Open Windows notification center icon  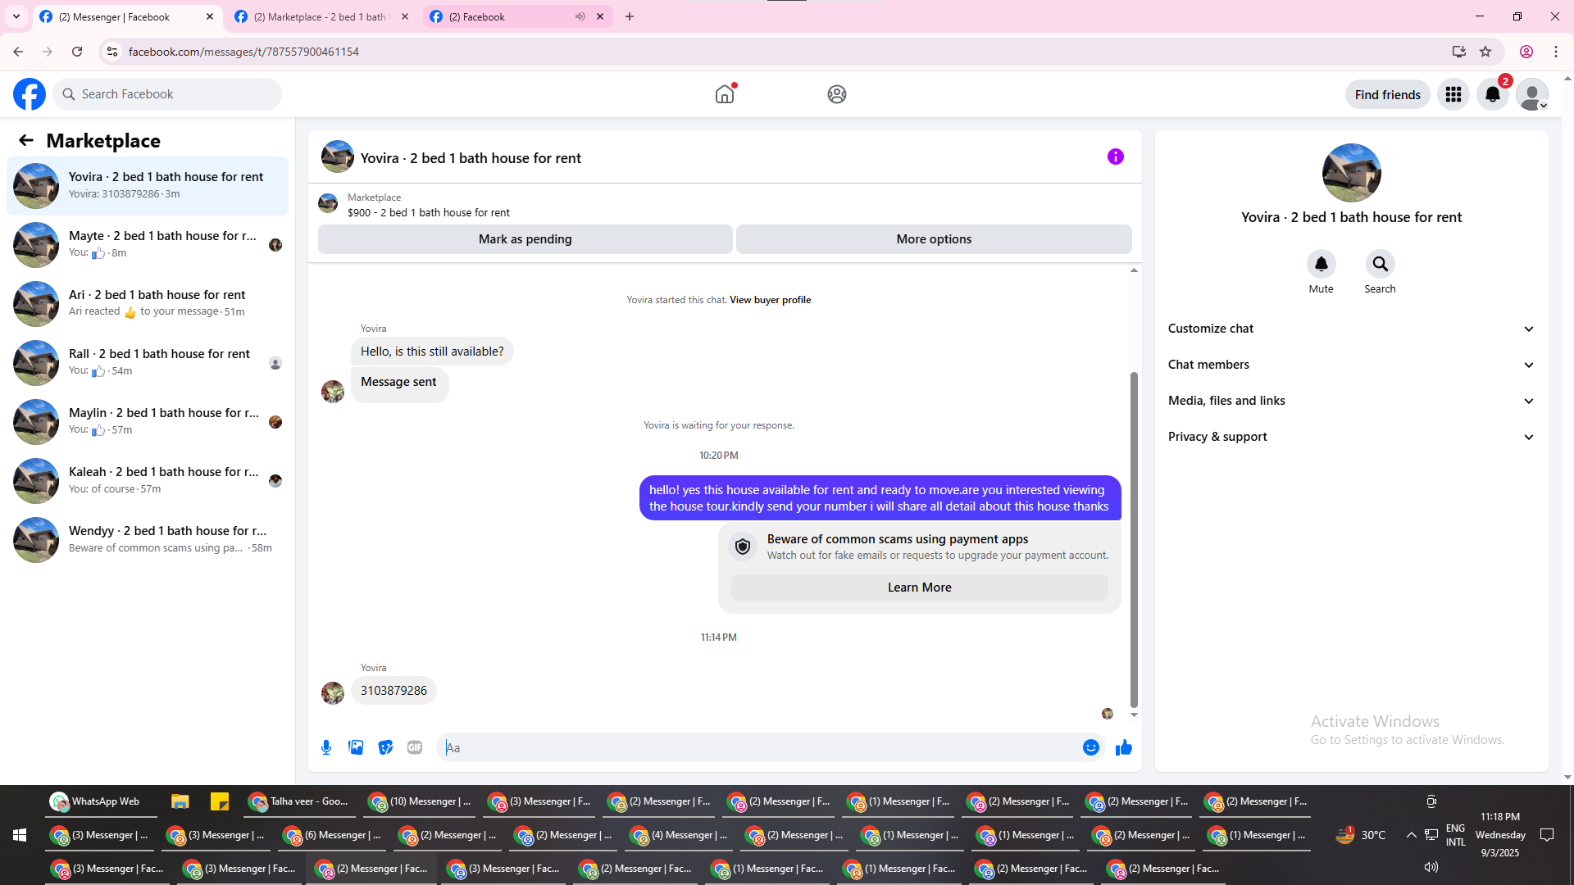(x=1548, y=835)
